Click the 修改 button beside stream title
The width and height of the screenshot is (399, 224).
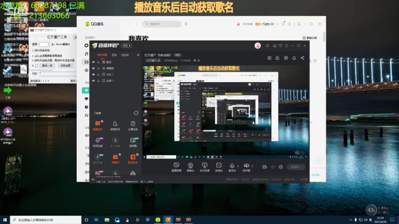click(178, 55)
